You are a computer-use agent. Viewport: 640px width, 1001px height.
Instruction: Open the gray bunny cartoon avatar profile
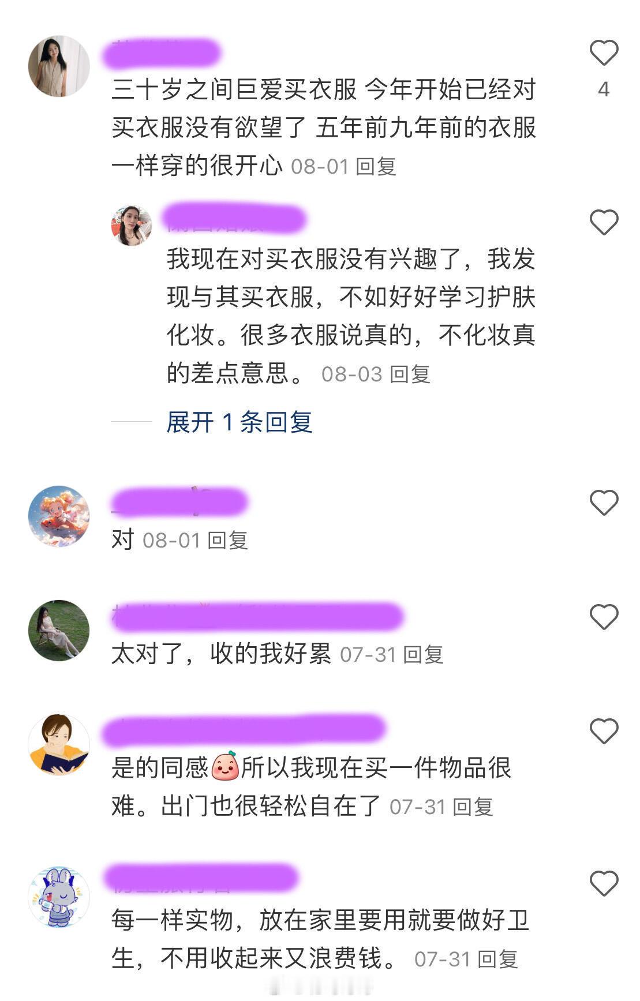59,897
